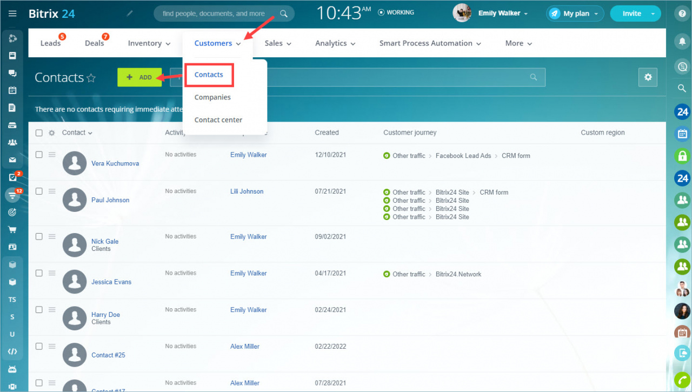Open the help question mark icon
The height and width of the screenshot is (392, 692).
pyautogui.click(x=682, y=14)
